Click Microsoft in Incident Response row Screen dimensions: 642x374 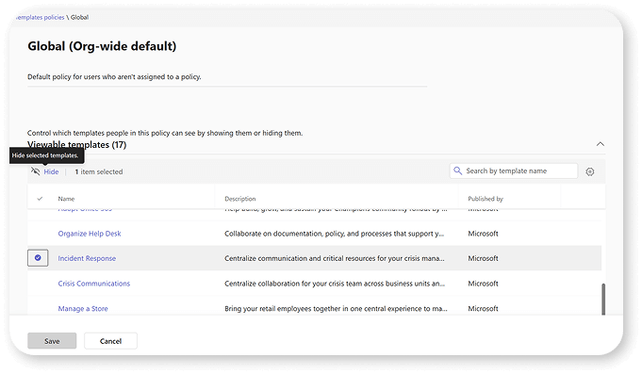pyautogui.click(x=483, y=259)
